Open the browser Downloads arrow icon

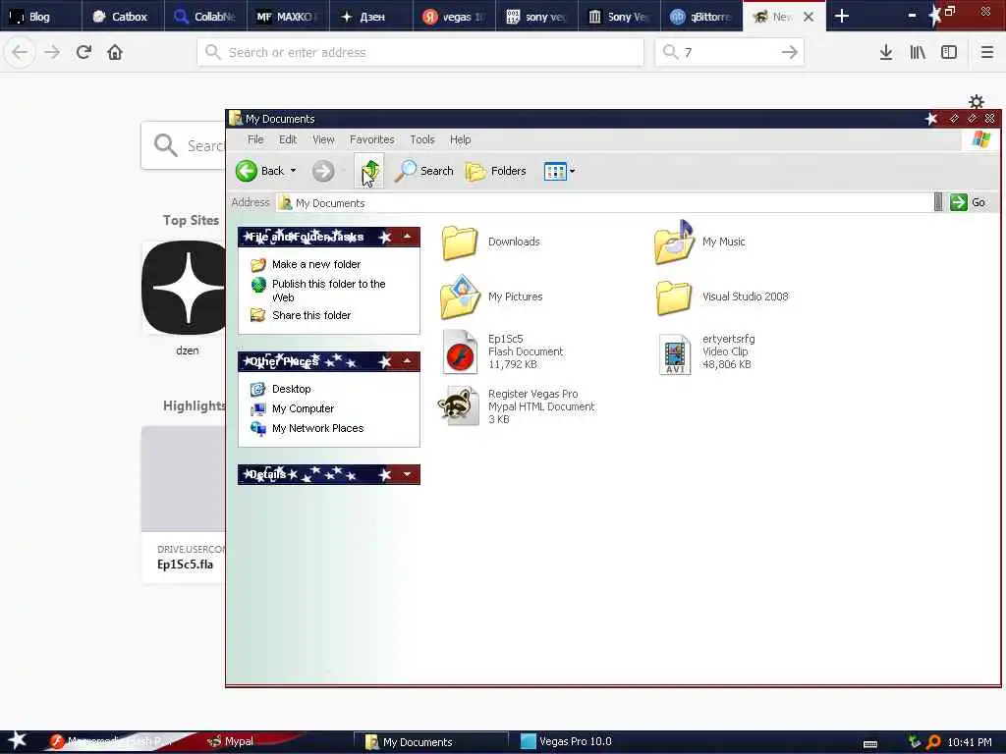886,52
